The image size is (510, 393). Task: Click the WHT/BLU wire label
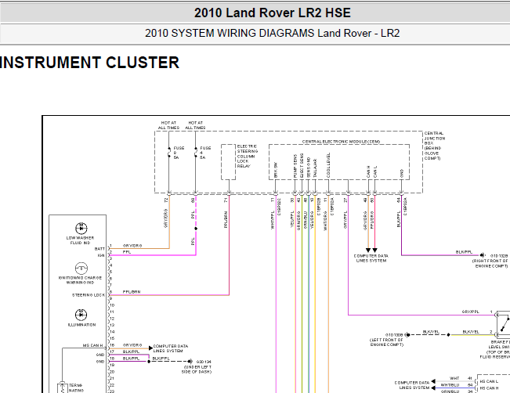pos(450,385)
